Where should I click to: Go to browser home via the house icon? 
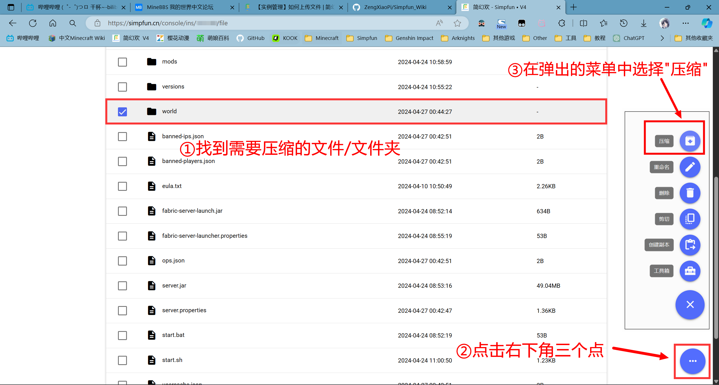coord(53,23)
